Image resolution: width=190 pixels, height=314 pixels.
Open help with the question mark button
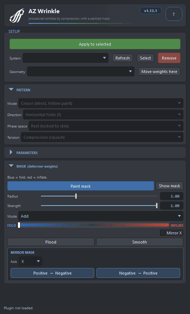[x=174, y=14]
